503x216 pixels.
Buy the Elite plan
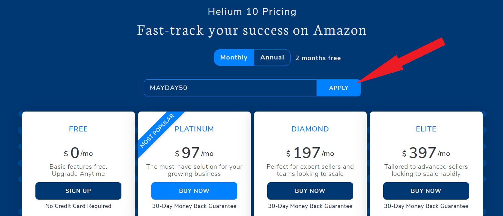(x=426, y=191)
